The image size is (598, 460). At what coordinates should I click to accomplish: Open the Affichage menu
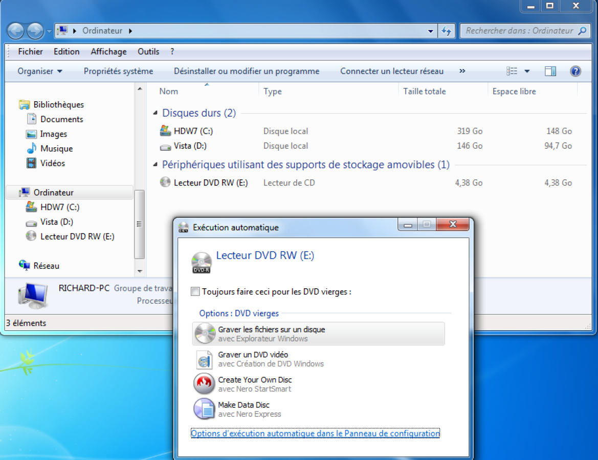(108, 52)
